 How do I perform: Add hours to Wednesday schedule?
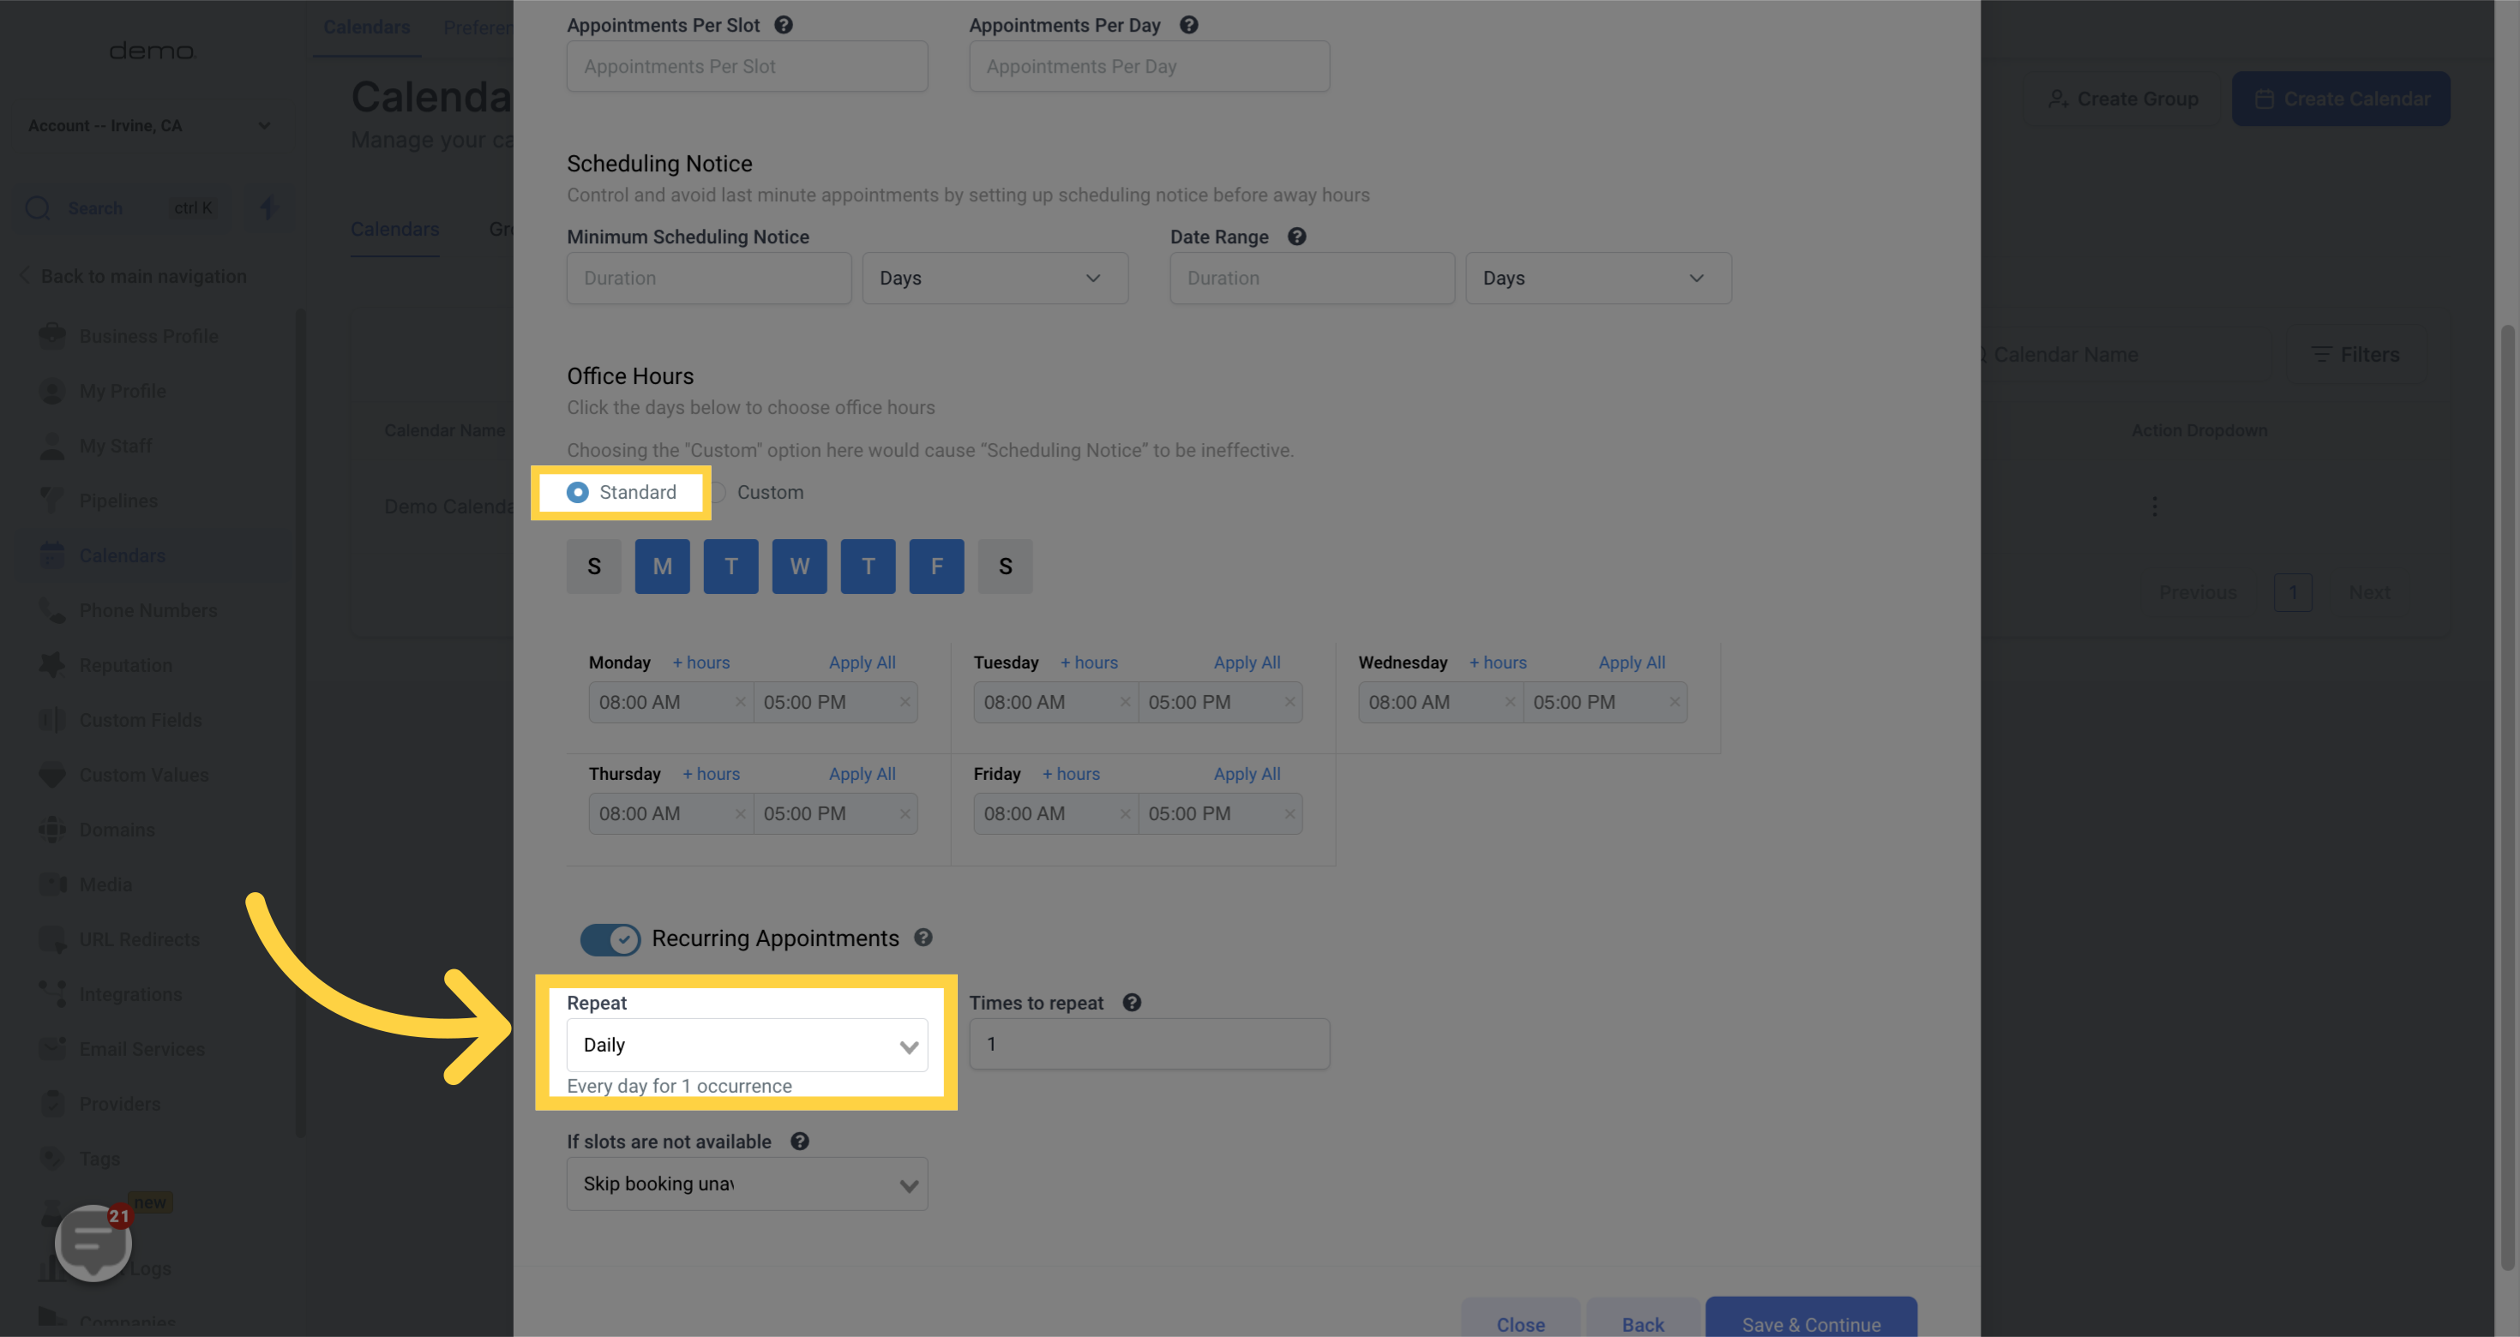(x=1497, y=663)
